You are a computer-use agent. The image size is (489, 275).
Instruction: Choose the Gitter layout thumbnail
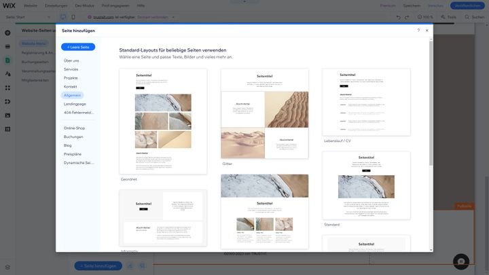point(264,113)
